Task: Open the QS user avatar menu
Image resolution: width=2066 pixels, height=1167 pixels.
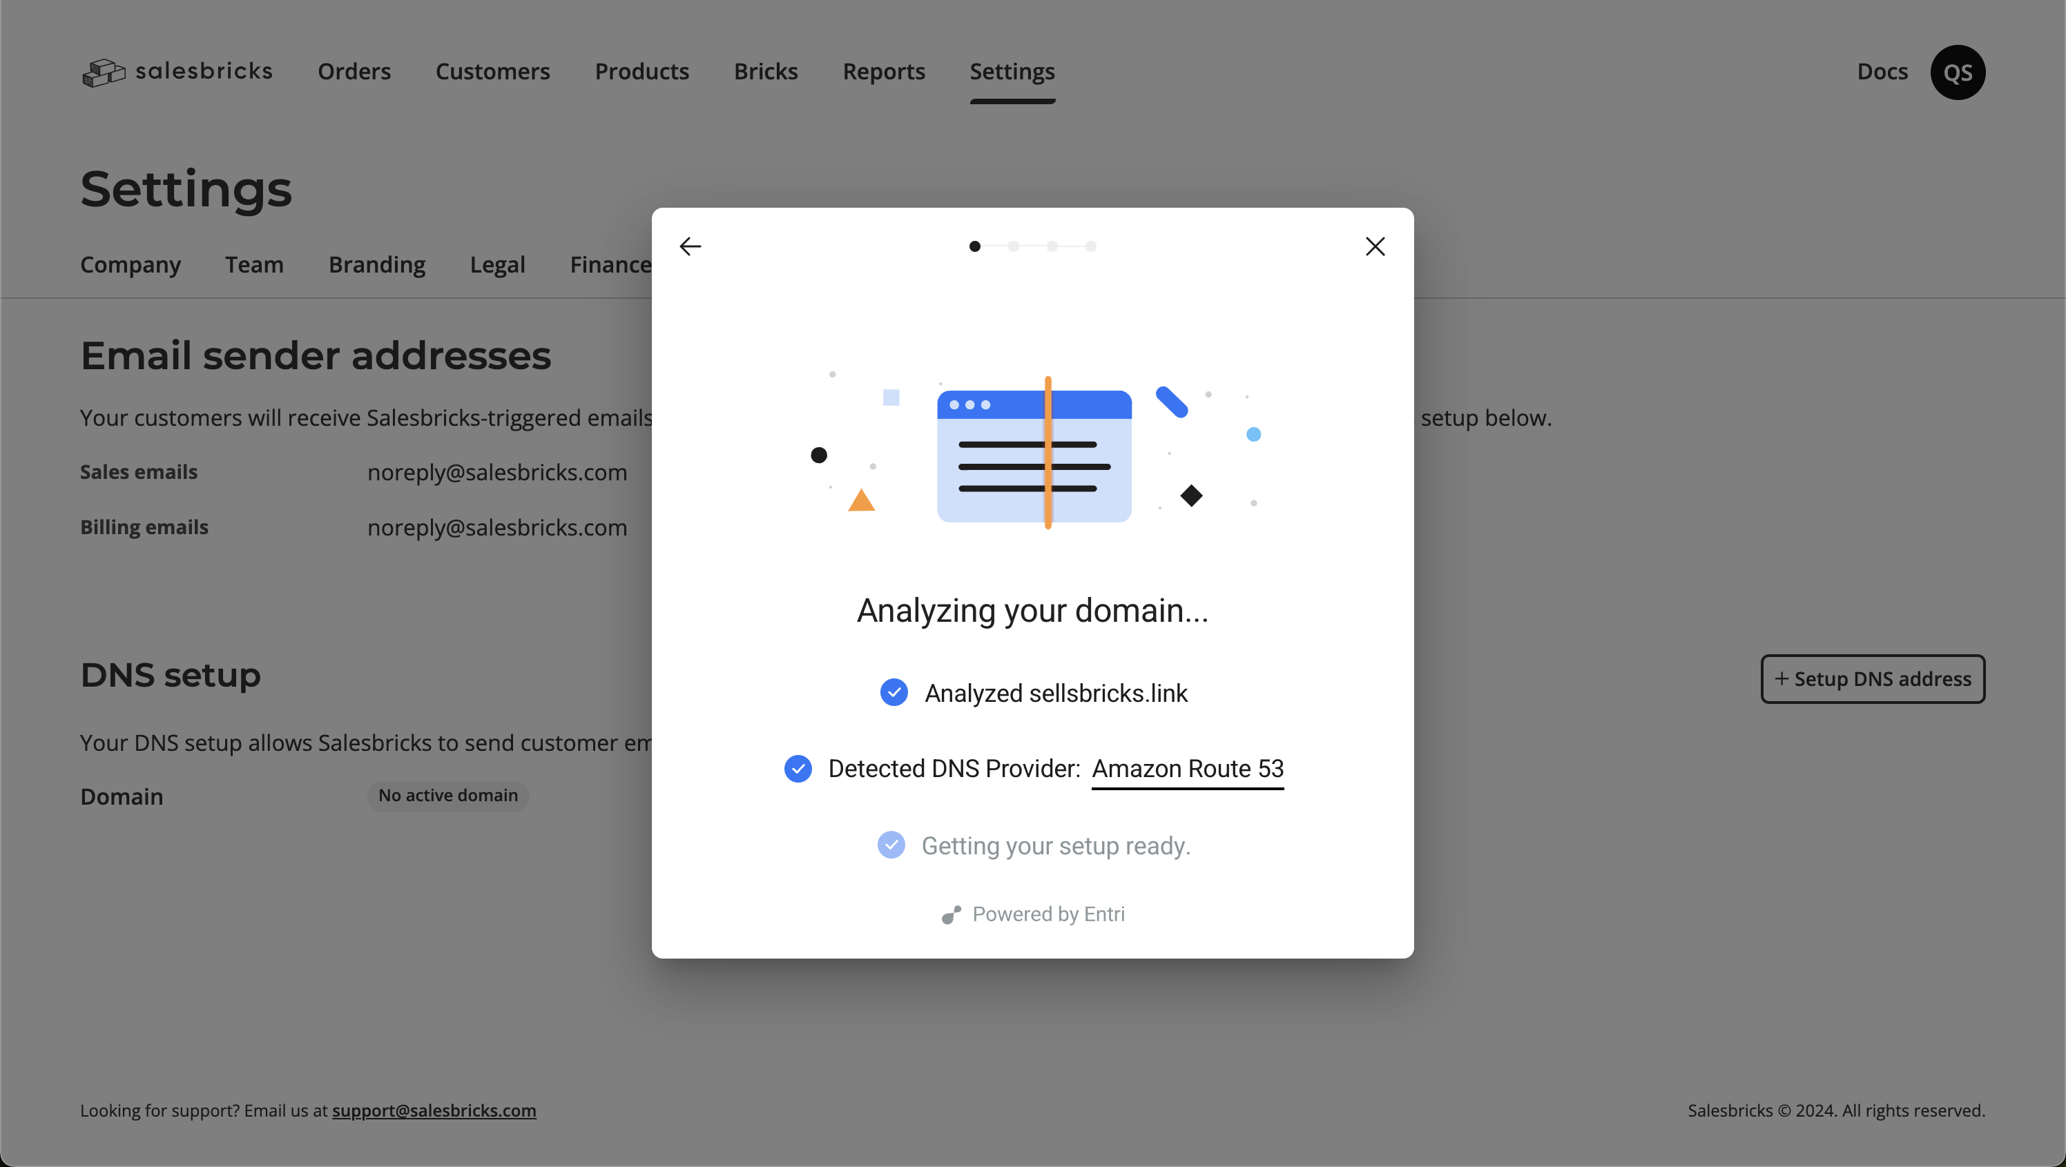Action: pos(1957,72)
